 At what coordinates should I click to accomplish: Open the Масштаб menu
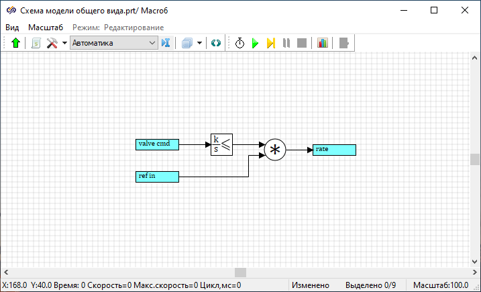(x=46, y=27)
